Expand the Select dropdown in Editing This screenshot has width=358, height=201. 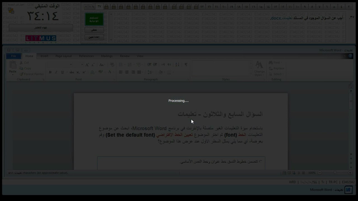(282, 74)
